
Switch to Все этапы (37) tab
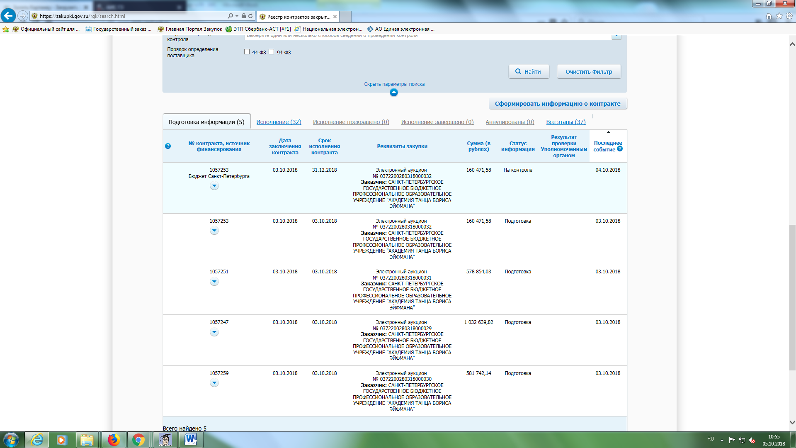(566, 122)
